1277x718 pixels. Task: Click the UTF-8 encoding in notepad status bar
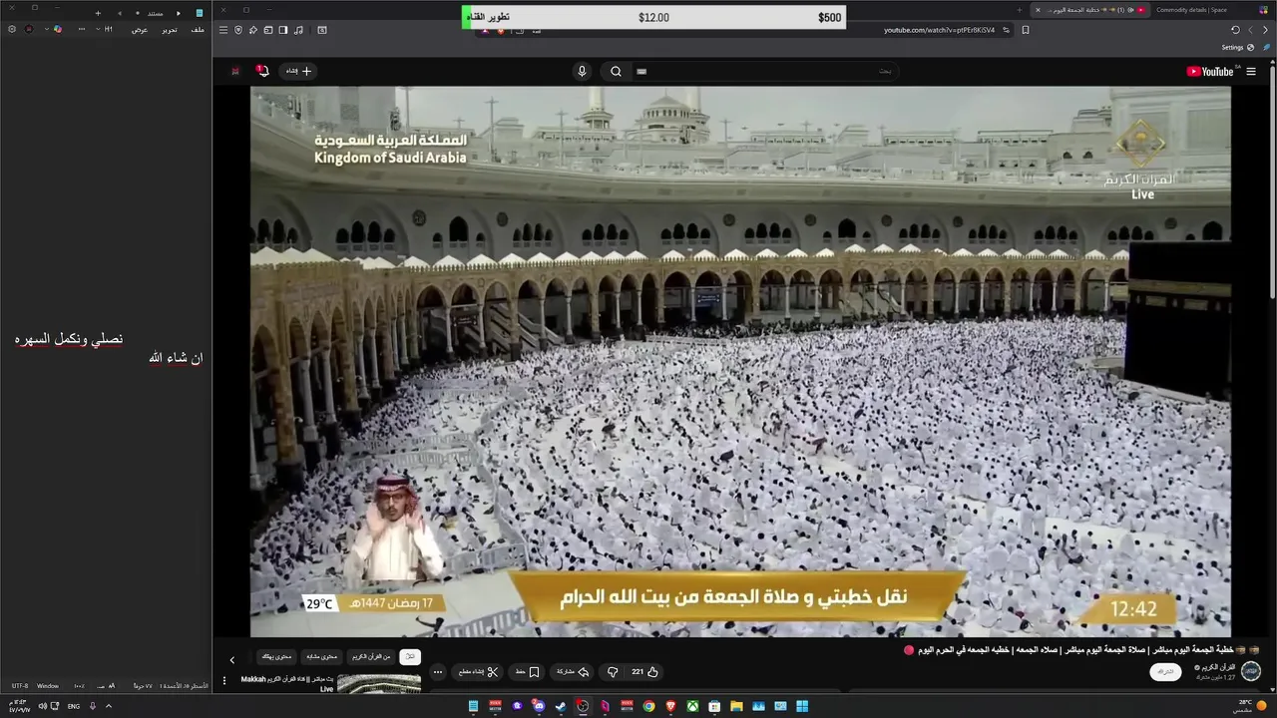pos(20,686)
